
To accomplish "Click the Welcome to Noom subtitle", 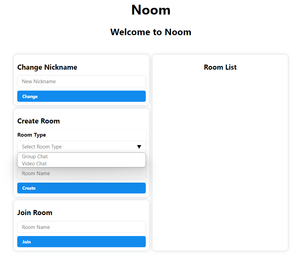I will (151, 32).
